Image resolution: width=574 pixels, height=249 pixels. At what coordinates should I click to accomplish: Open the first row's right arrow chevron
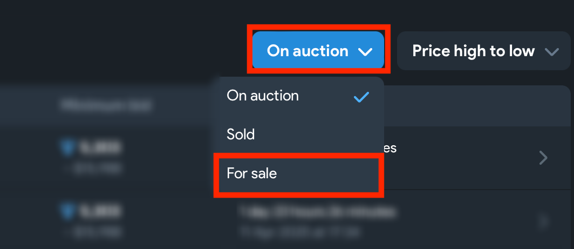point(544,158)
